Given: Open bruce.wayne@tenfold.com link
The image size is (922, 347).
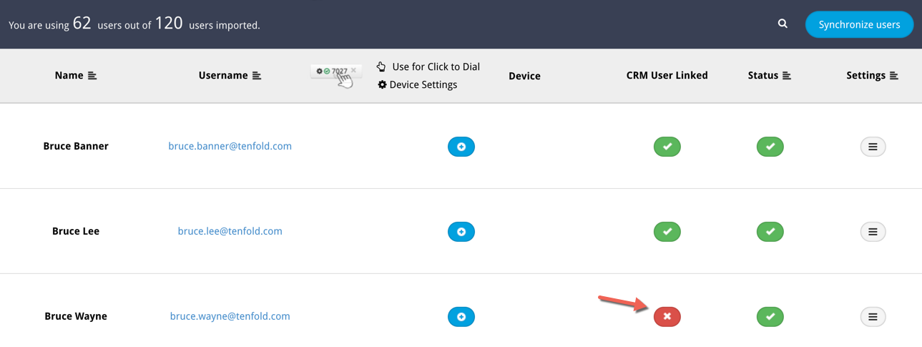Looking at the screenshot, I should click(x=230, y=316).
